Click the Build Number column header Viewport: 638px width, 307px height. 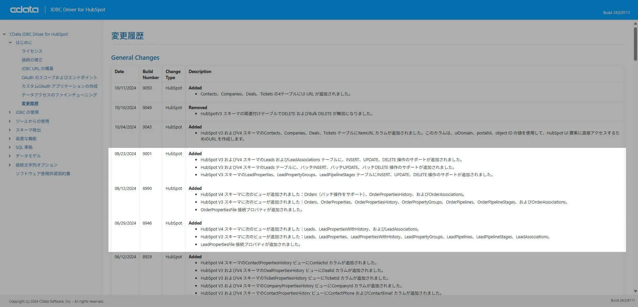point(150,74)
